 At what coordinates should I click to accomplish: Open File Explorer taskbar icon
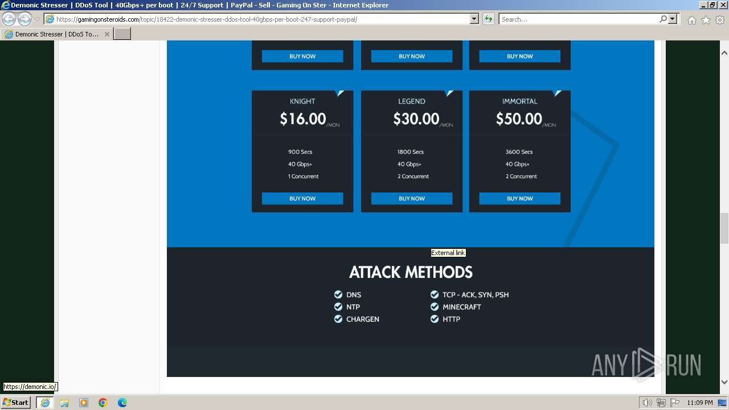[x=64, y=403]
